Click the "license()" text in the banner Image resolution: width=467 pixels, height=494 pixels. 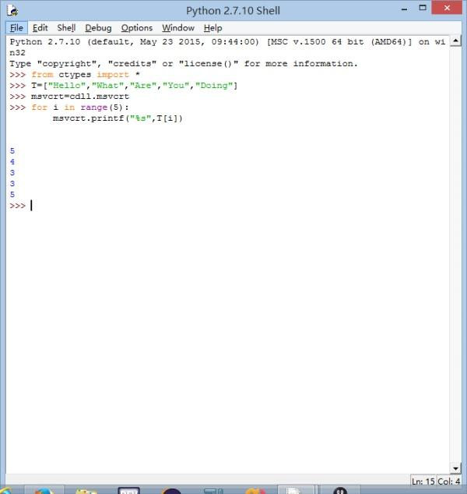tap(209, 64)
